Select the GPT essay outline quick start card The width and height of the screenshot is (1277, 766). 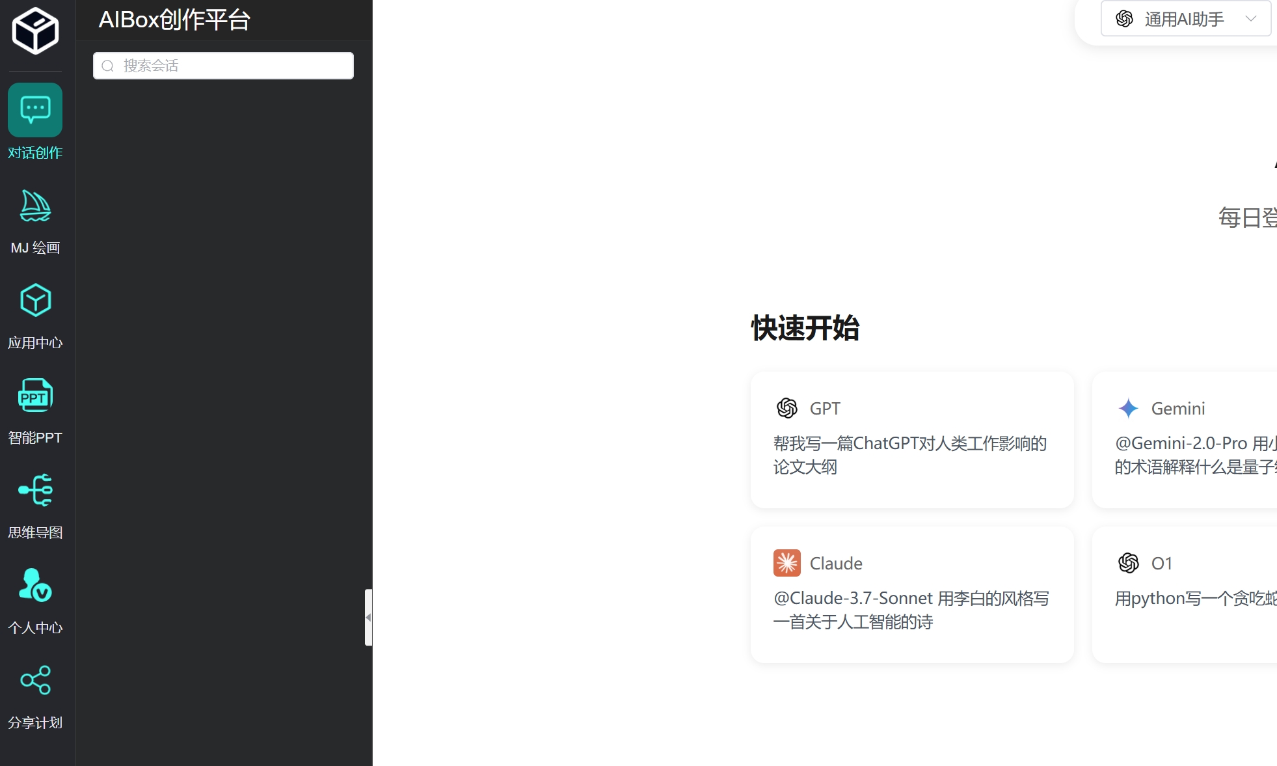911,440
